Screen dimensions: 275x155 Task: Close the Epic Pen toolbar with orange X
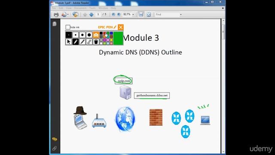121,27
